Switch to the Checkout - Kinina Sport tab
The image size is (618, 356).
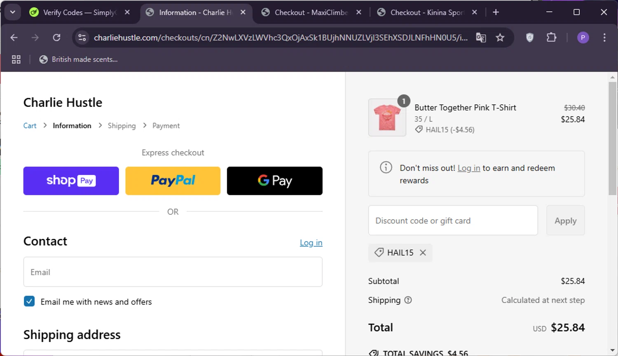click(x=427, y=12)
